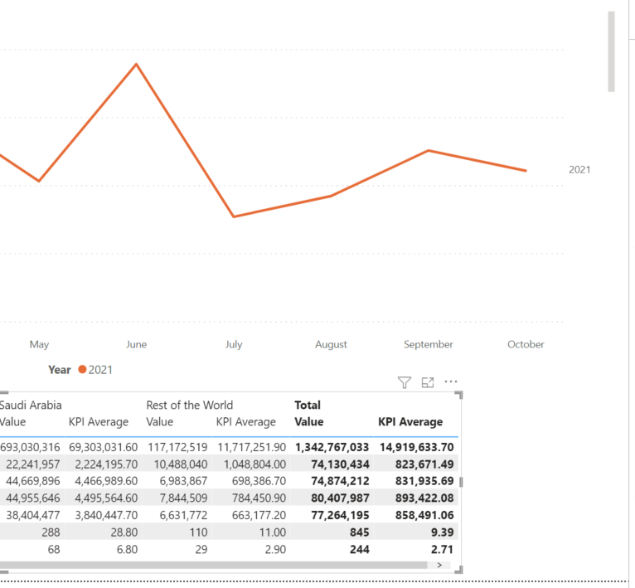Screen dimensions: 635x588
Task: Open the filter icon on table visual
Action: (x=405, y=382)
